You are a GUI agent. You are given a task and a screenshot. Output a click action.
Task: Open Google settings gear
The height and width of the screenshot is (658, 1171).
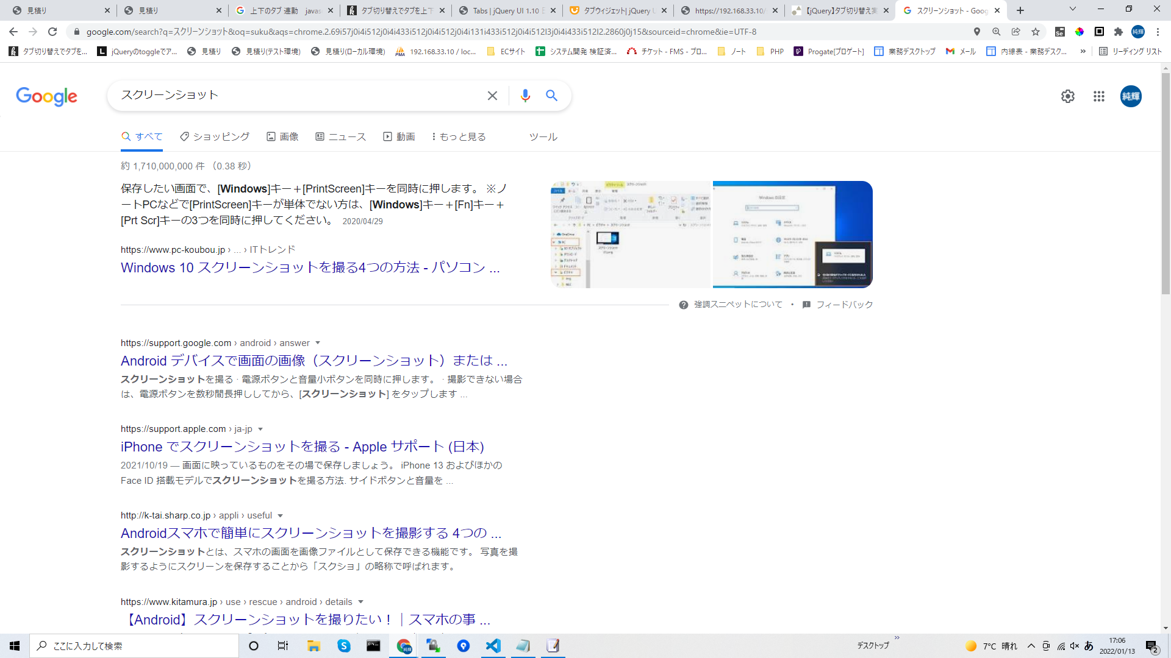[1067, 96]
